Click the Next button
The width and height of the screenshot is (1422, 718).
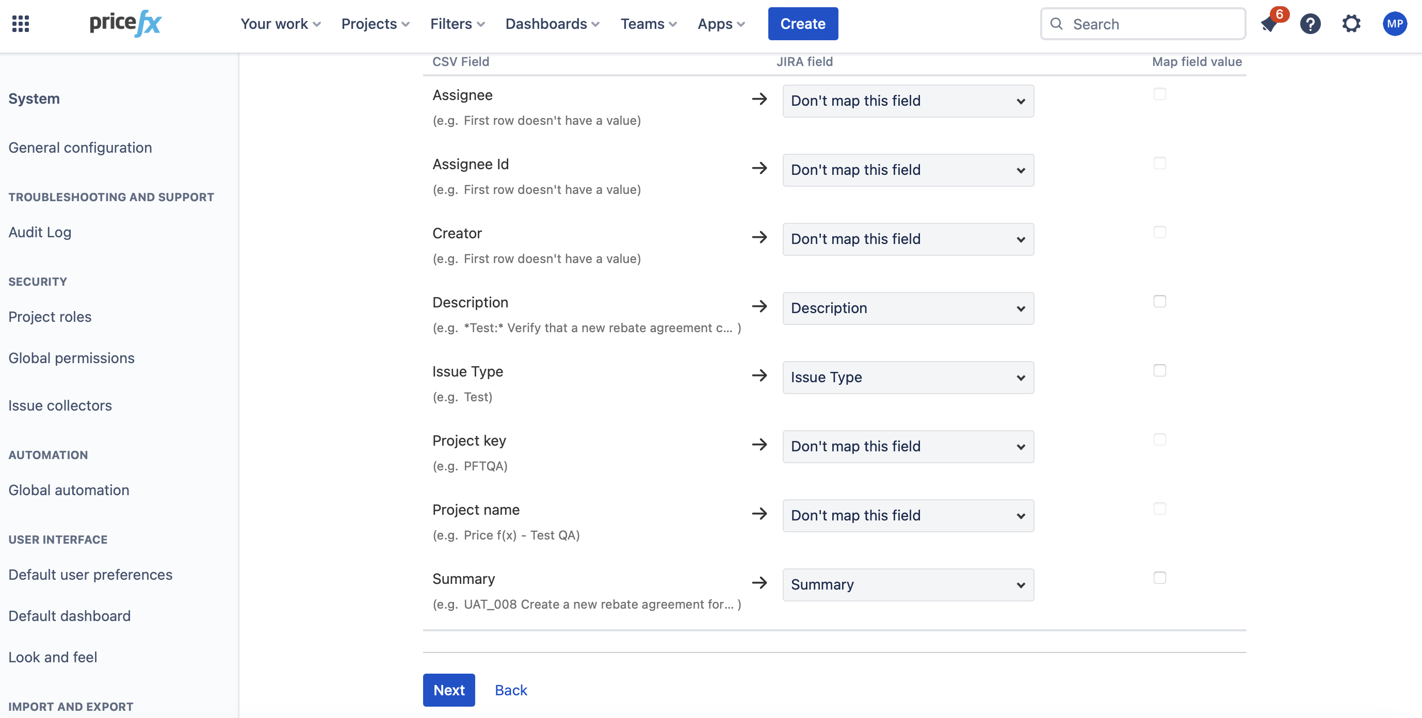pos(448,690)
